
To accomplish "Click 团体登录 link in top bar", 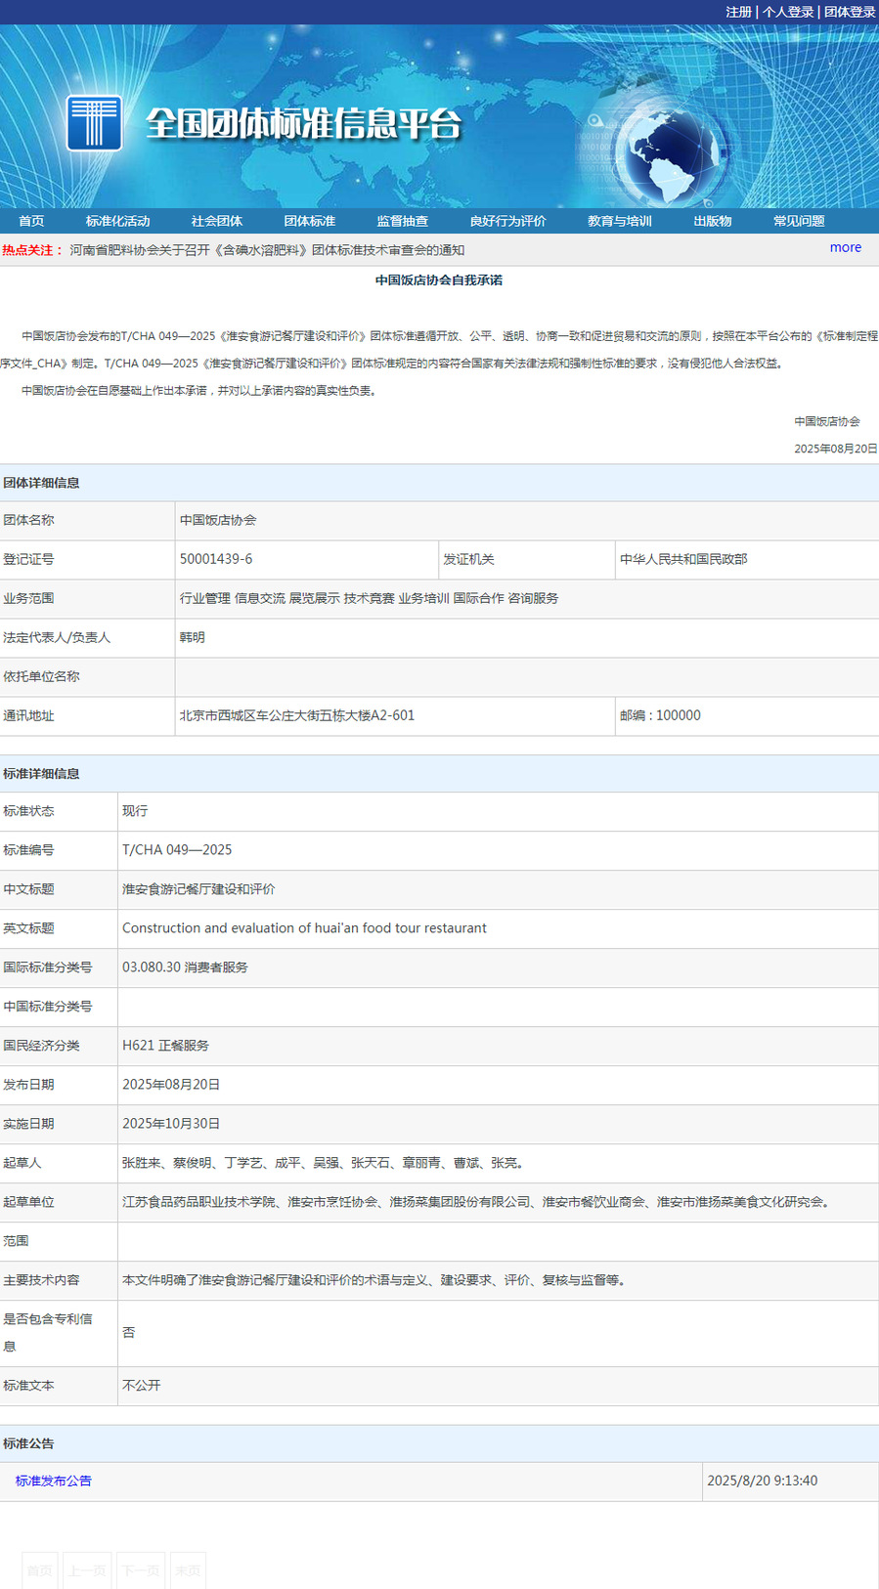I will 849,12.
